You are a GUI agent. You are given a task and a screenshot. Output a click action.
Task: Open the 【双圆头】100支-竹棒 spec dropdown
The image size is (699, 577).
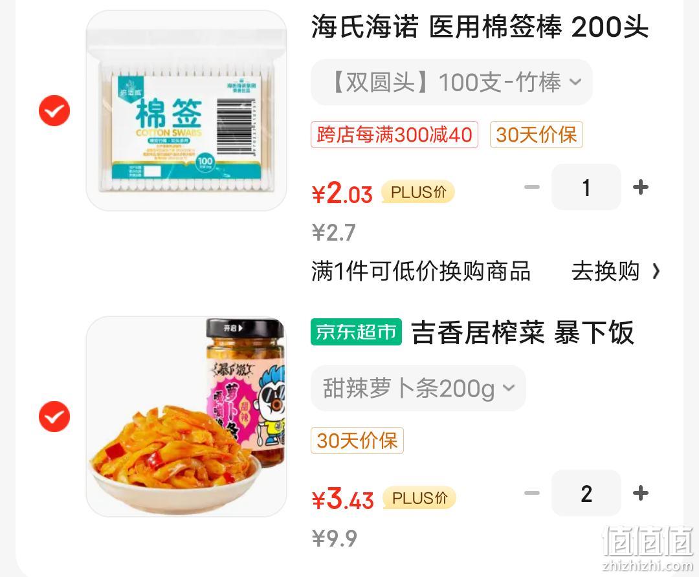tap(452, 82)
